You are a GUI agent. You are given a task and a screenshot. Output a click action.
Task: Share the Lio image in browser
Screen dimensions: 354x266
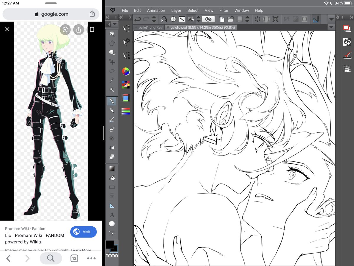click(x=78, y=30)
